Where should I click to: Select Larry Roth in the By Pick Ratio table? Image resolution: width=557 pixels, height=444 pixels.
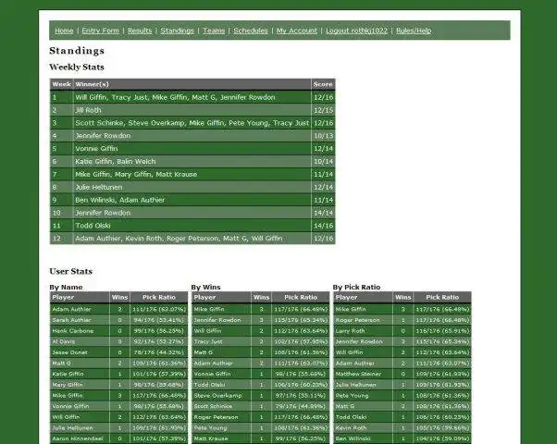pos(350,331)
